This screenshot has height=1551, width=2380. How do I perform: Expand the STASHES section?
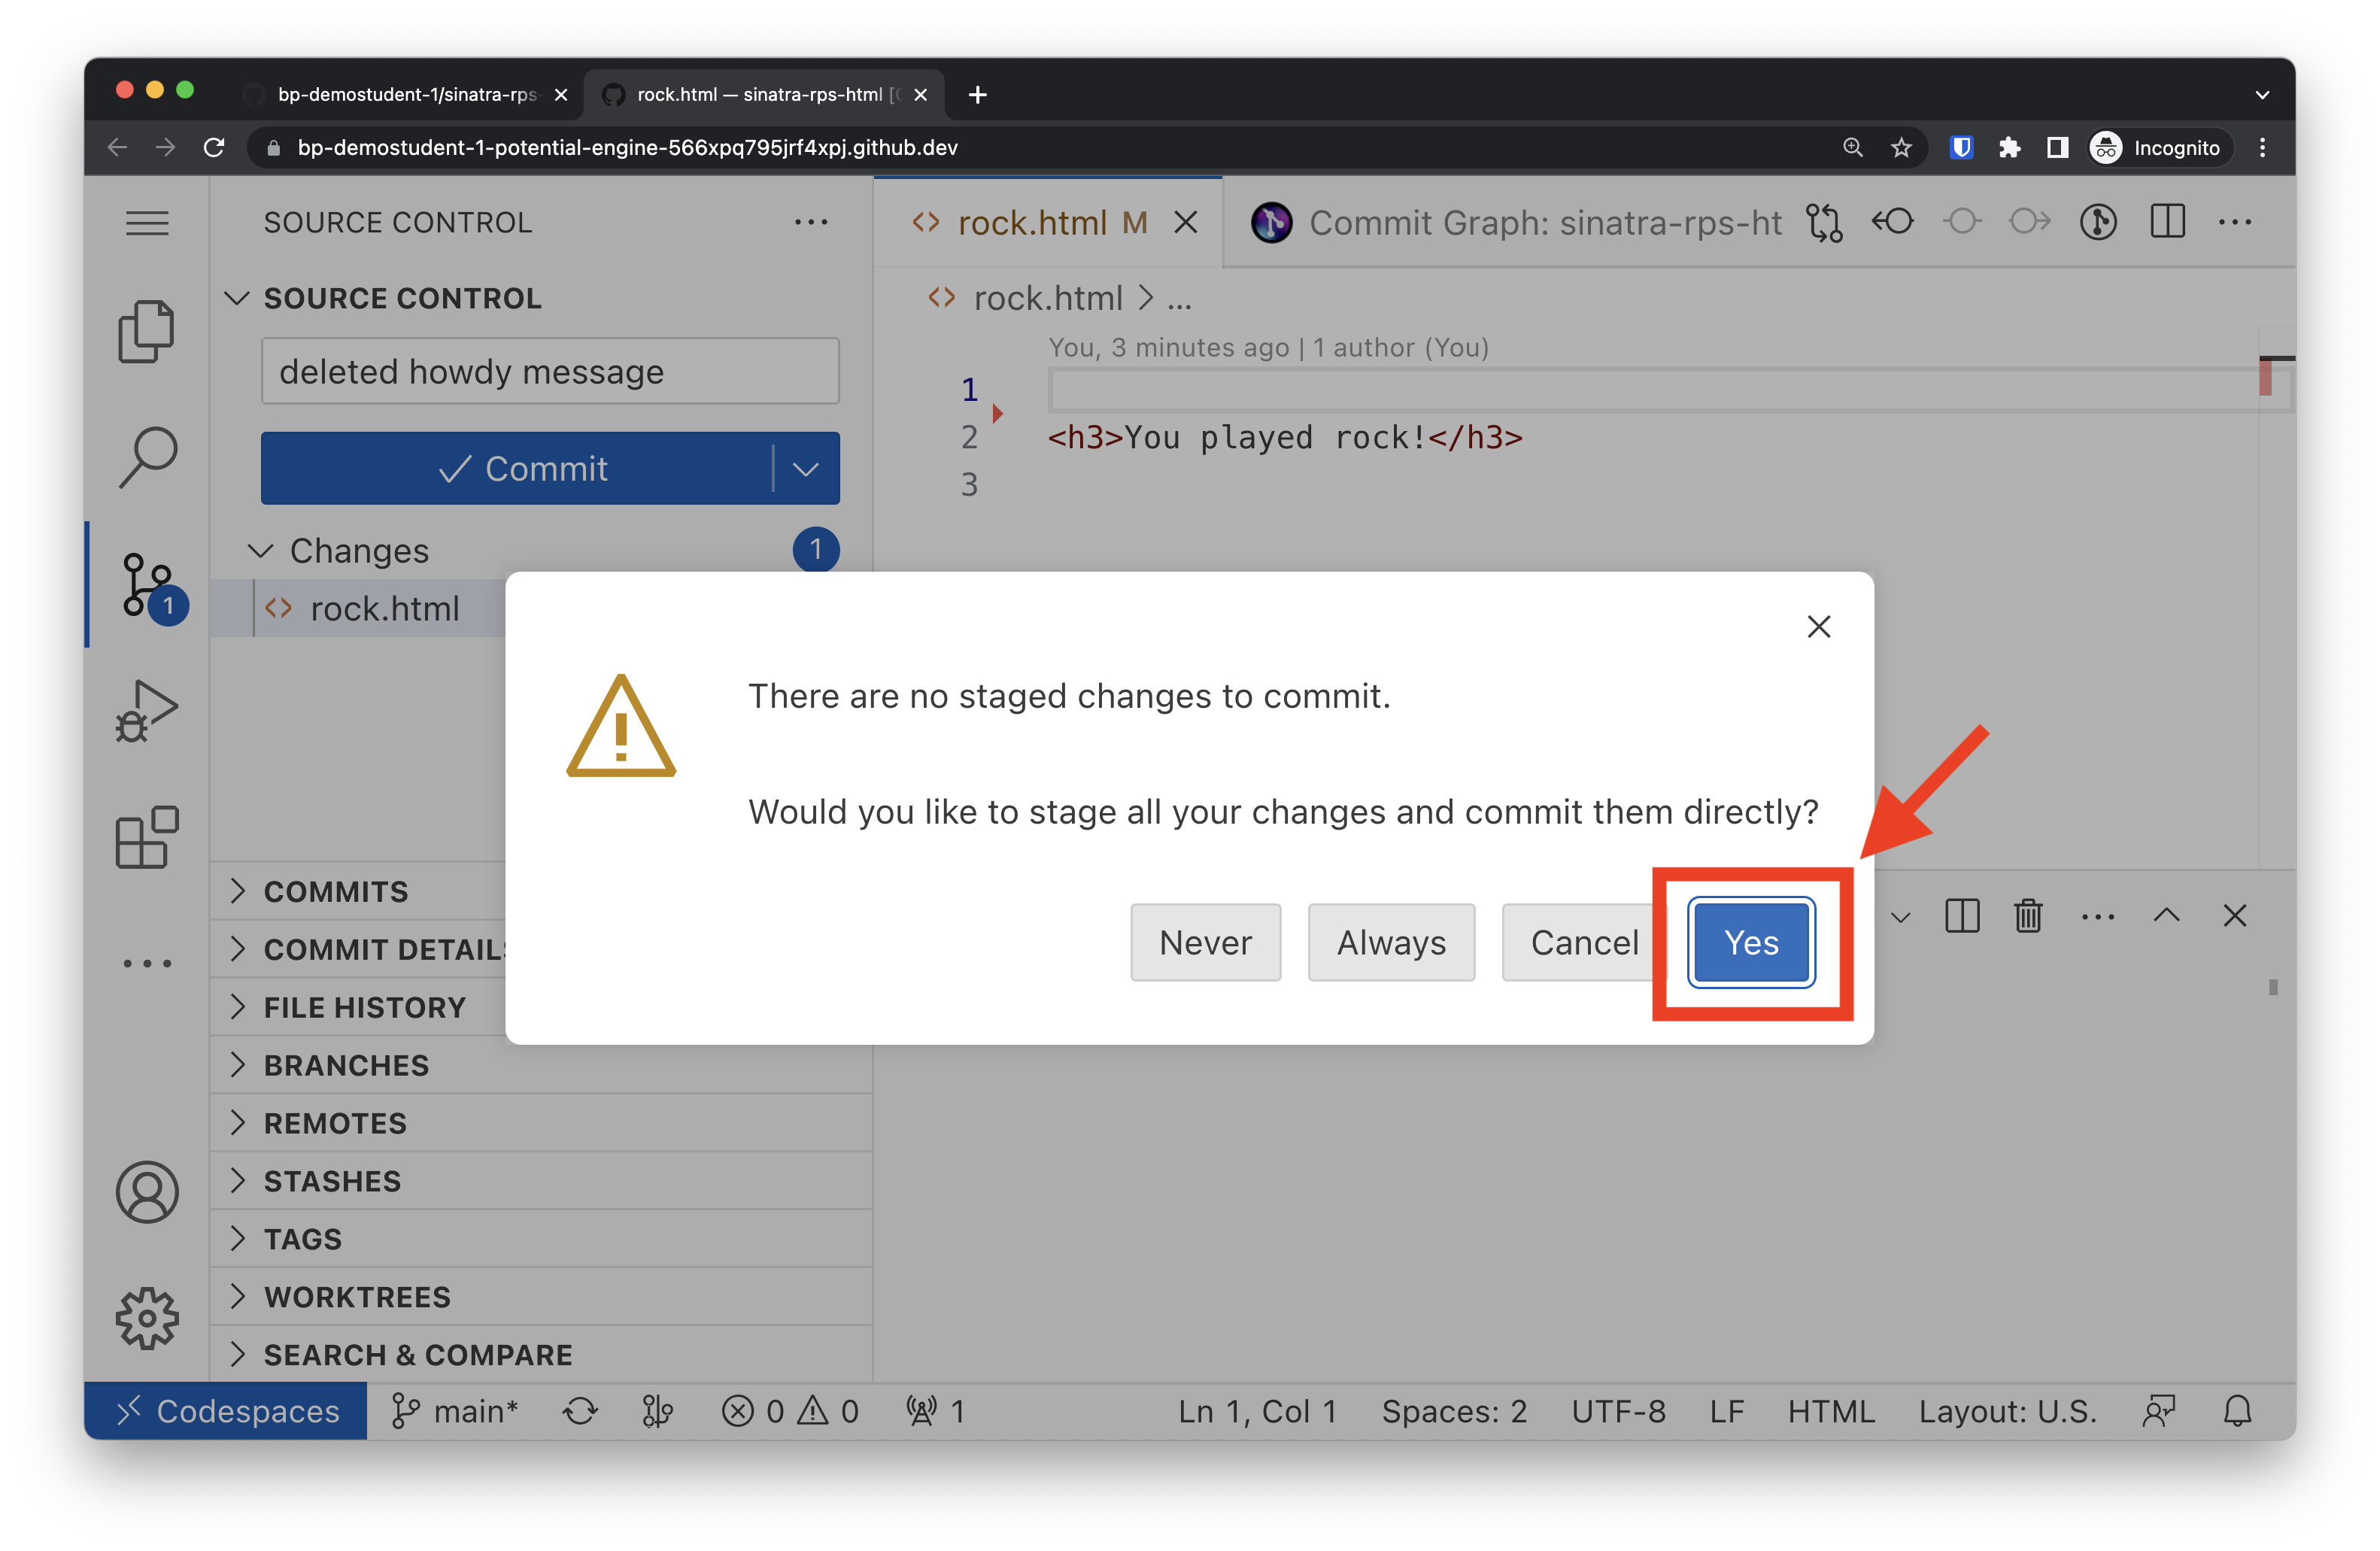pyautogui.click(x=331, y=1181)
